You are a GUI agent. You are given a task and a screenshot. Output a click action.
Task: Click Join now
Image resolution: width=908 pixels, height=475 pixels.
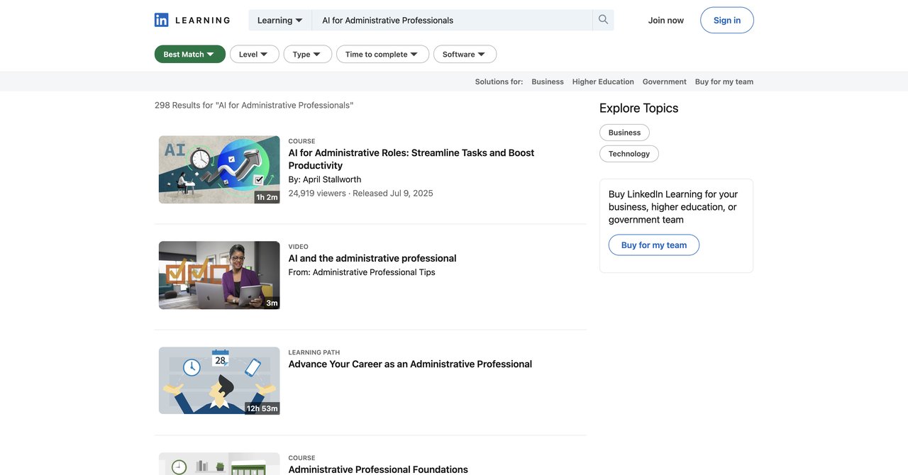pos(666,20)
